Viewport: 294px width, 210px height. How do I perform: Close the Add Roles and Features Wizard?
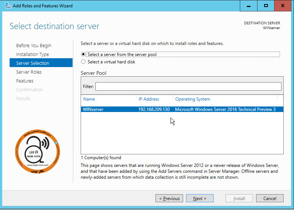pyautogui.click(x=283, y=6)
